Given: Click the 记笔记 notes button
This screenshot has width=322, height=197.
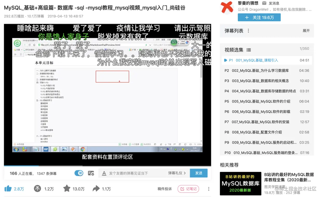Looking at the screenshot, I should pos(188,189).
